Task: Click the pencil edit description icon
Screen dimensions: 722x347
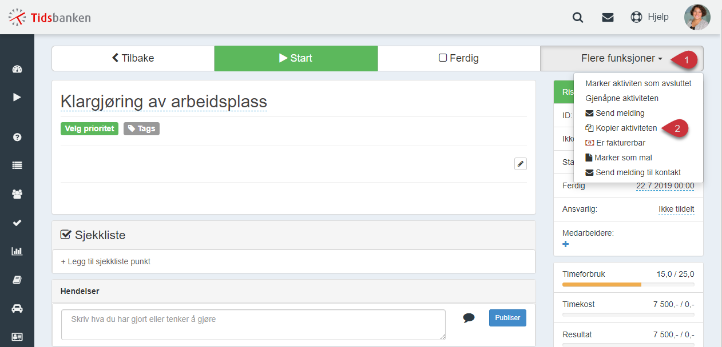Action: pos(520,164)
